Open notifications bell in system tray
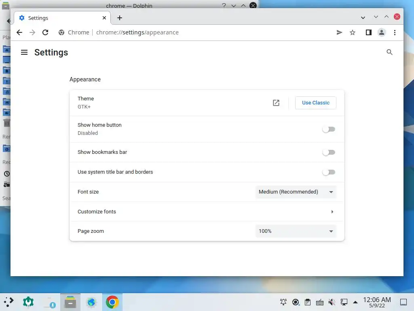 click(283, 302)
